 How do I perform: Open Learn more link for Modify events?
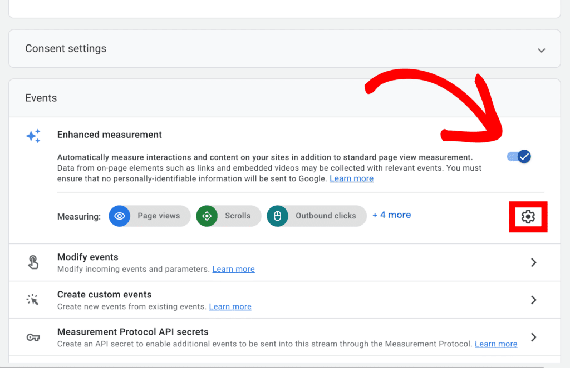(233, 269)
